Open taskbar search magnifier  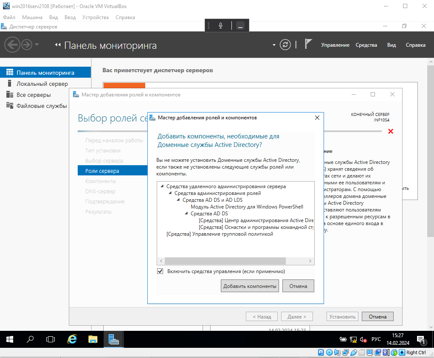click(x=30, y=339)
